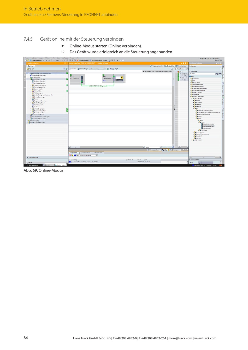Open the Projekt menu
This screenshot has width=248, height=350.
tap(27, 58)
